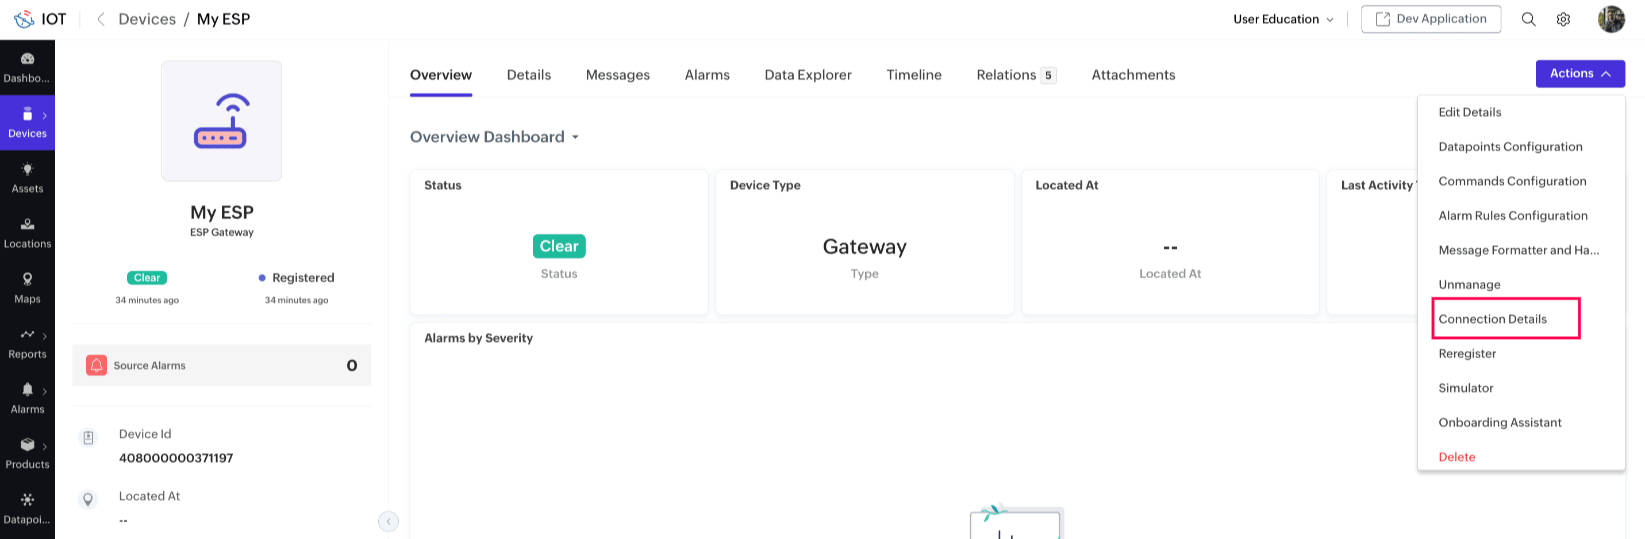
Task: Open the Products sidebar icon
Action: (x=28, y=445)
